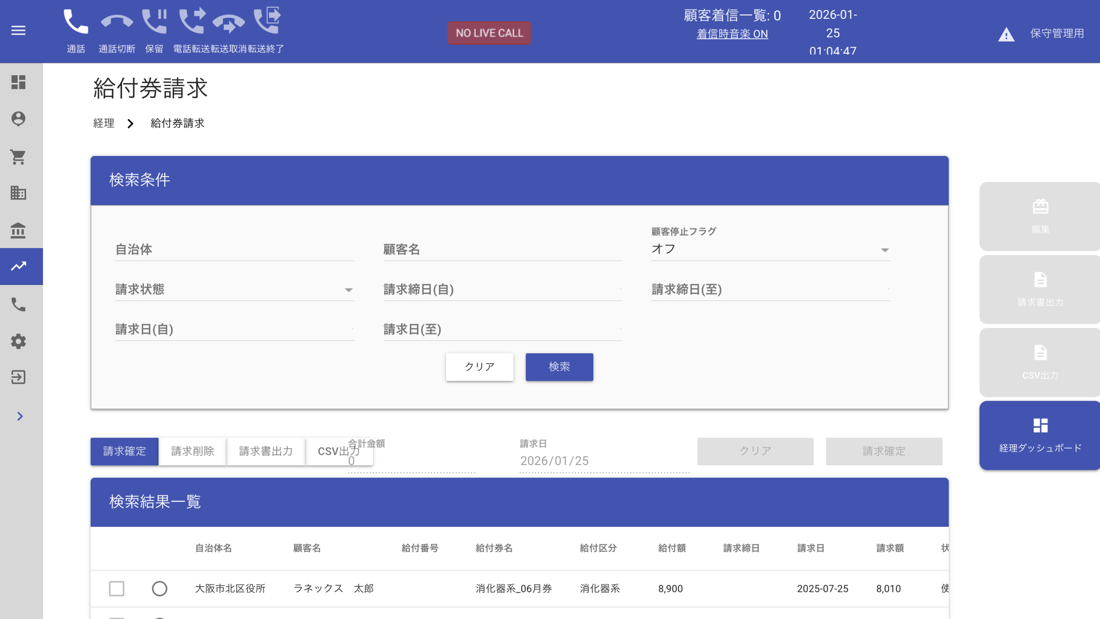Switch to the 請求書出力 tab
The width and height of the screenshot is (1100, 619).
tap(266, 451)
